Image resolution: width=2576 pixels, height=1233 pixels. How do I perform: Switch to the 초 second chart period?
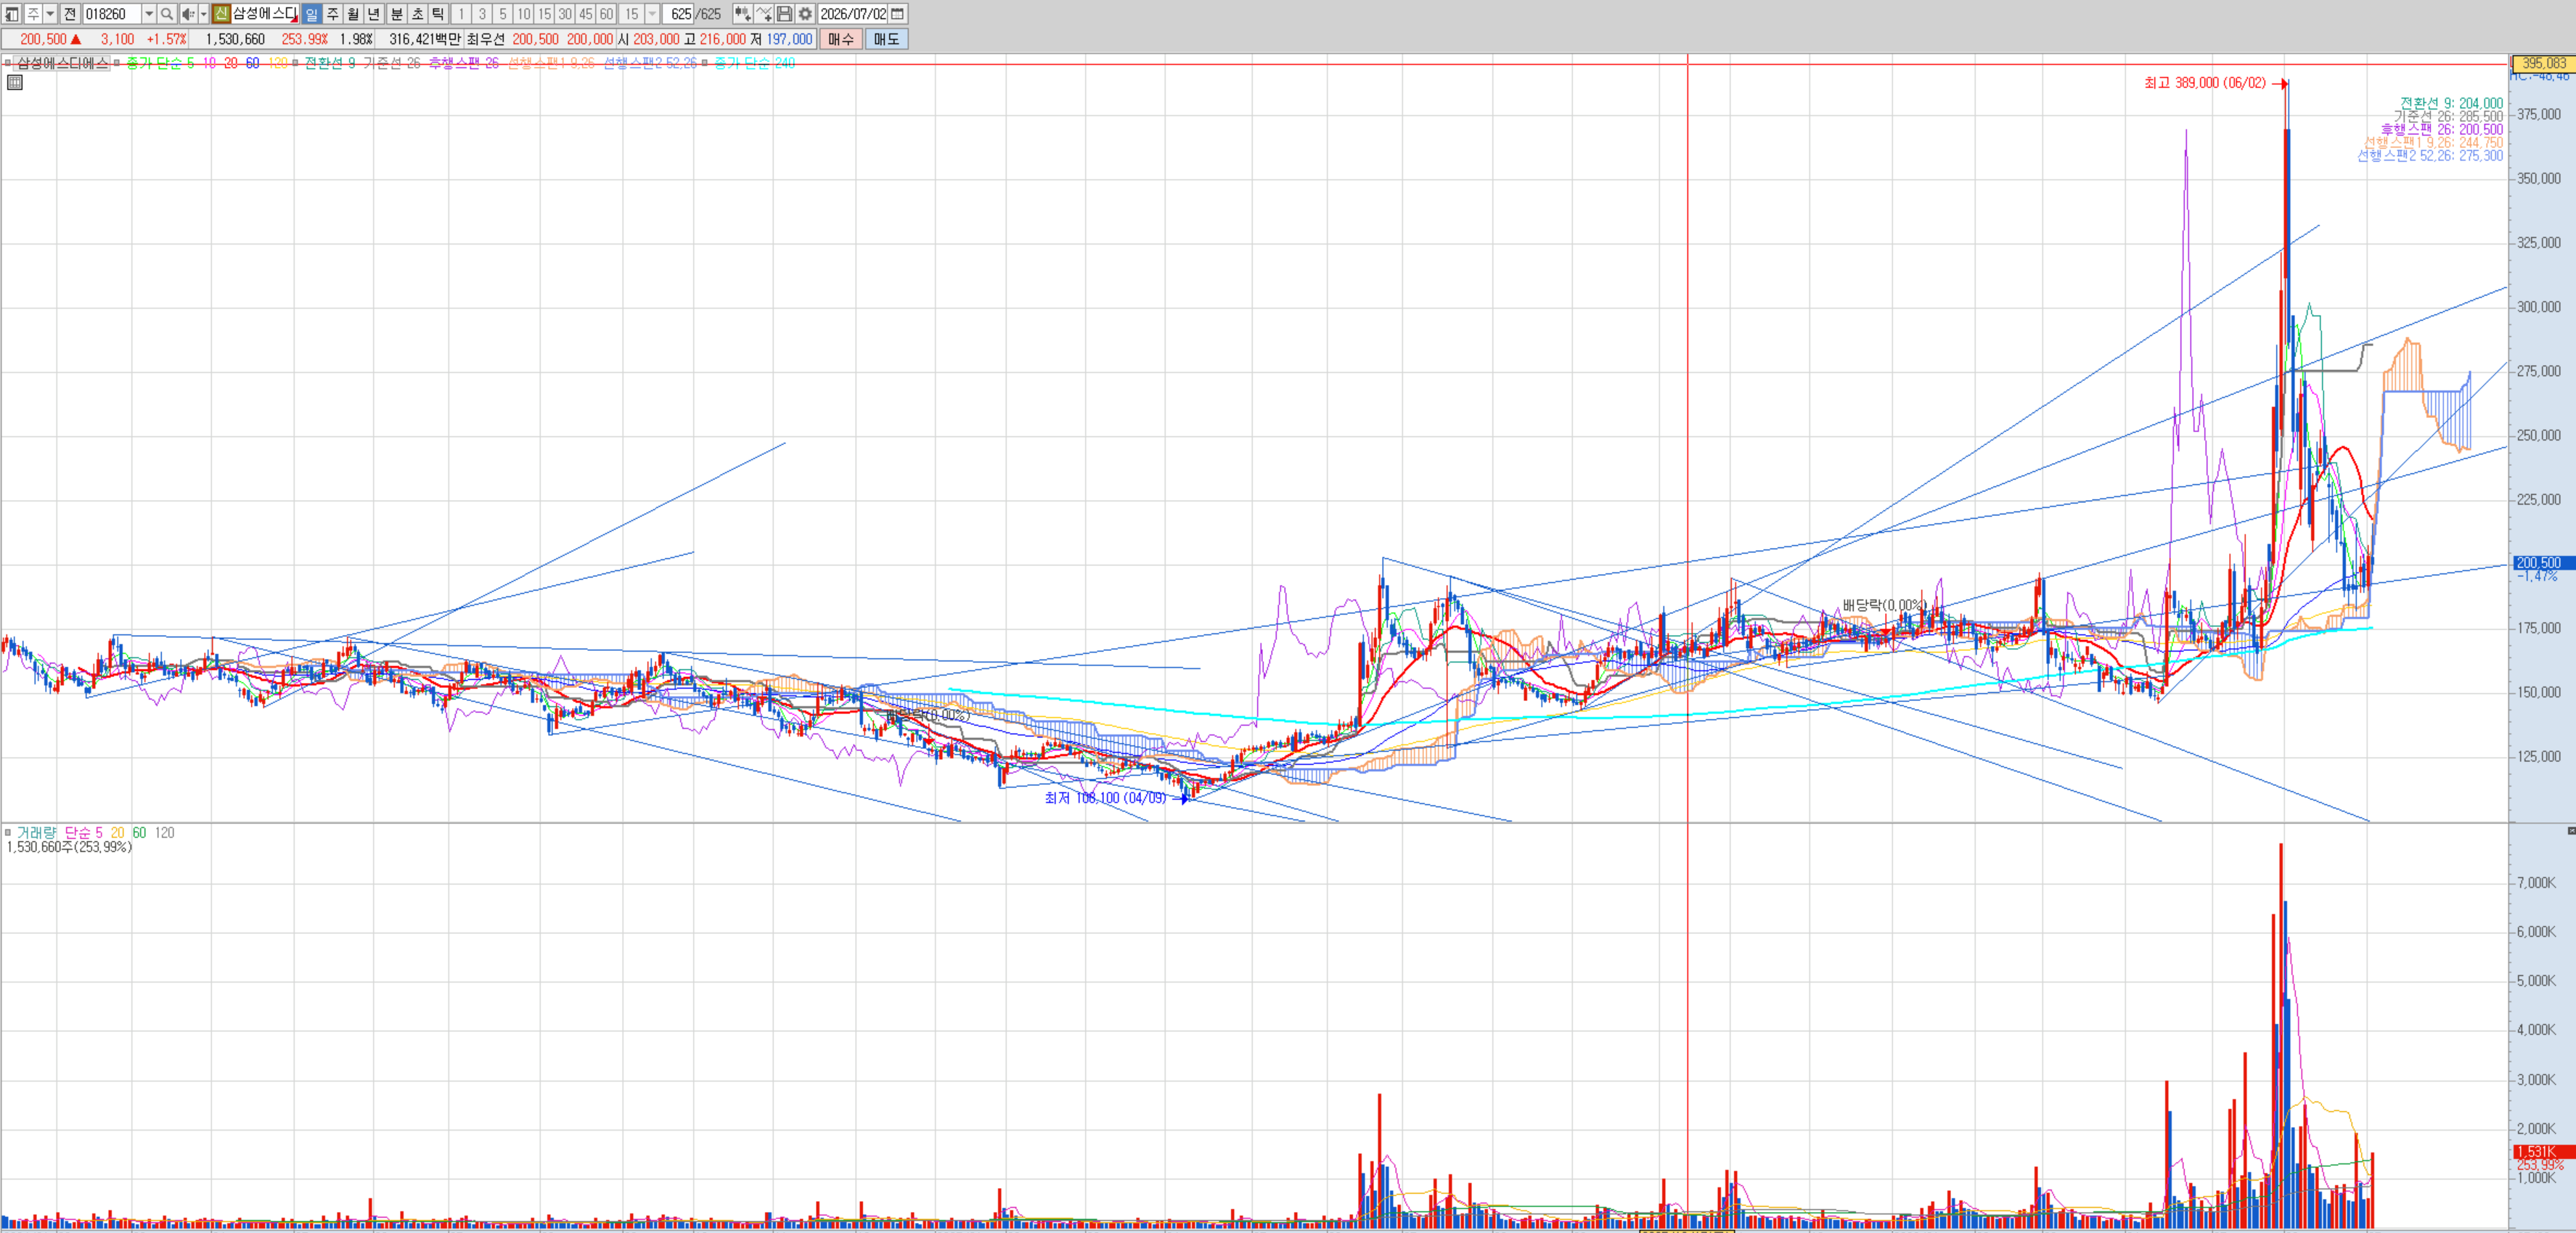[418, 14]
